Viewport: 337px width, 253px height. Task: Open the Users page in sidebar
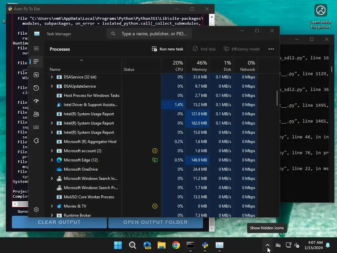click(36, 114)
